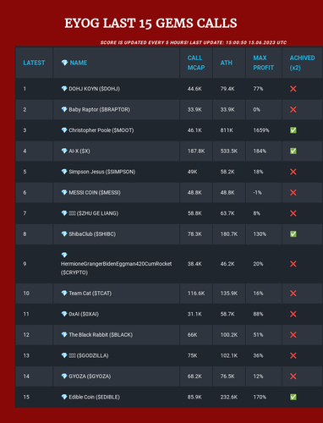Viewport: 323px width, 423px height.
Task: Click diamond icon beside Edible Coin
Action: 64,397
